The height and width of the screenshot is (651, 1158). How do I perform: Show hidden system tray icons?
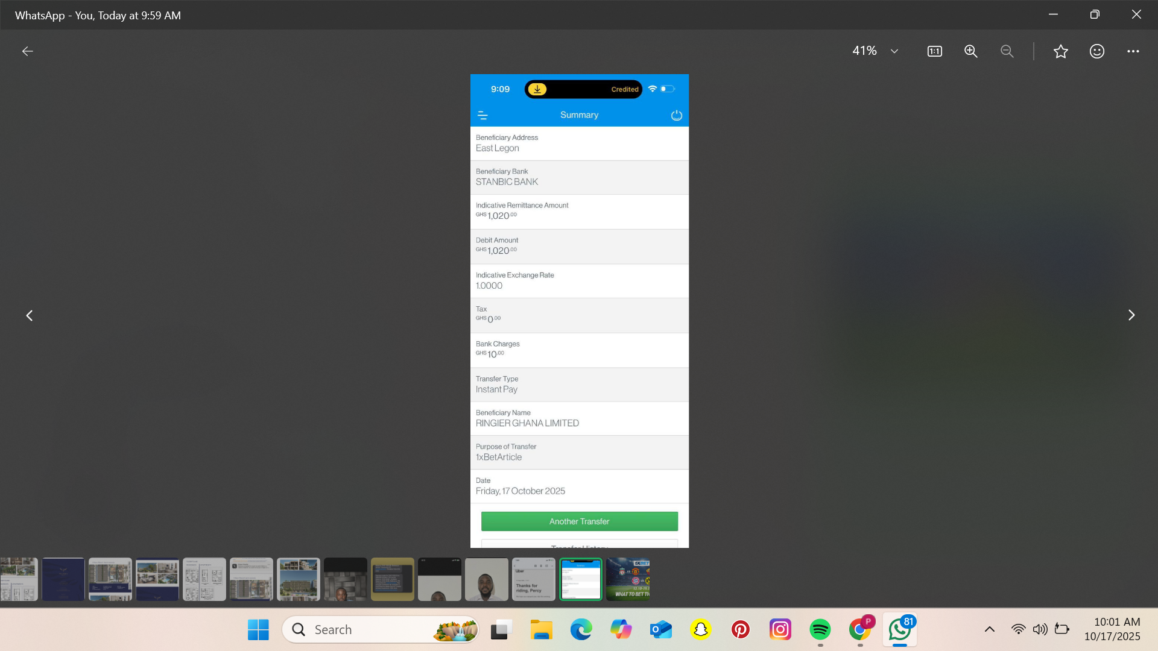point(989,629)
